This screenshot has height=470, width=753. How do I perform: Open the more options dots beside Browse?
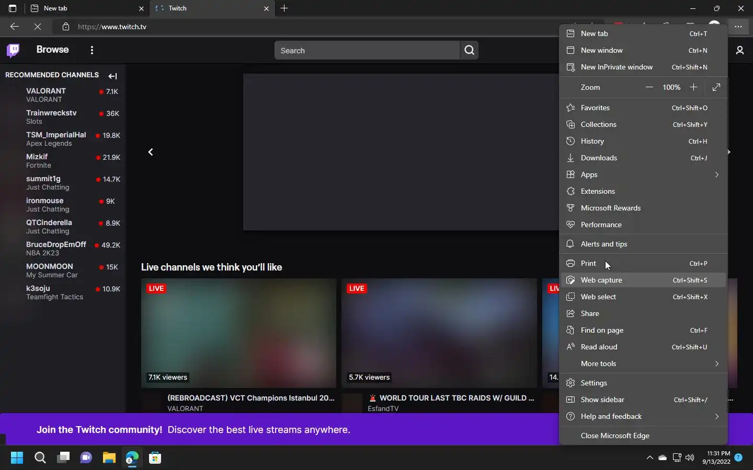coord(92,50)
